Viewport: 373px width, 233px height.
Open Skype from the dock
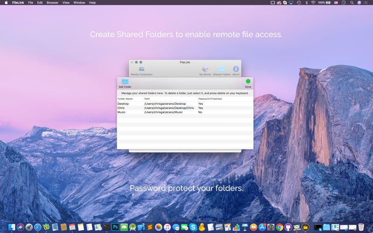[193, 227]
